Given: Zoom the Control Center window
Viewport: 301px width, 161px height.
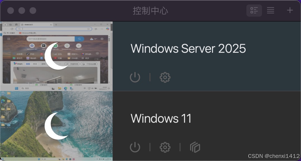Looking at the screenshot, I should (33, 11).
